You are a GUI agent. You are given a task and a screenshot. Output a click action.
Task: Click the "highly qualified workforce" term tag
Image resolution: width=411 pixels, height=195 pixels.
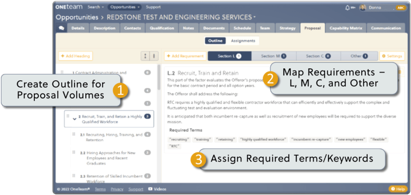264,140
